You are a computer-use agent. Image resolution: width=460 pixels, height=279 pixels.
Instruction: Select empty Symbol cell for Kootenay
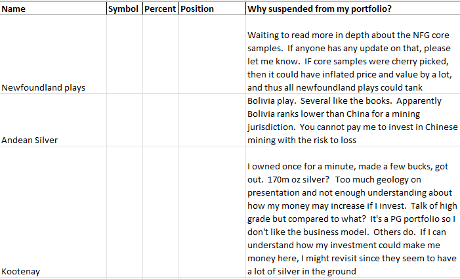(124, 213)
